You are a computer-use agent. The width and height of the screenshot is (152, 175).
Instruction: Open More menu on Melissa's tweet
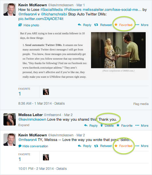pos(145,126)
